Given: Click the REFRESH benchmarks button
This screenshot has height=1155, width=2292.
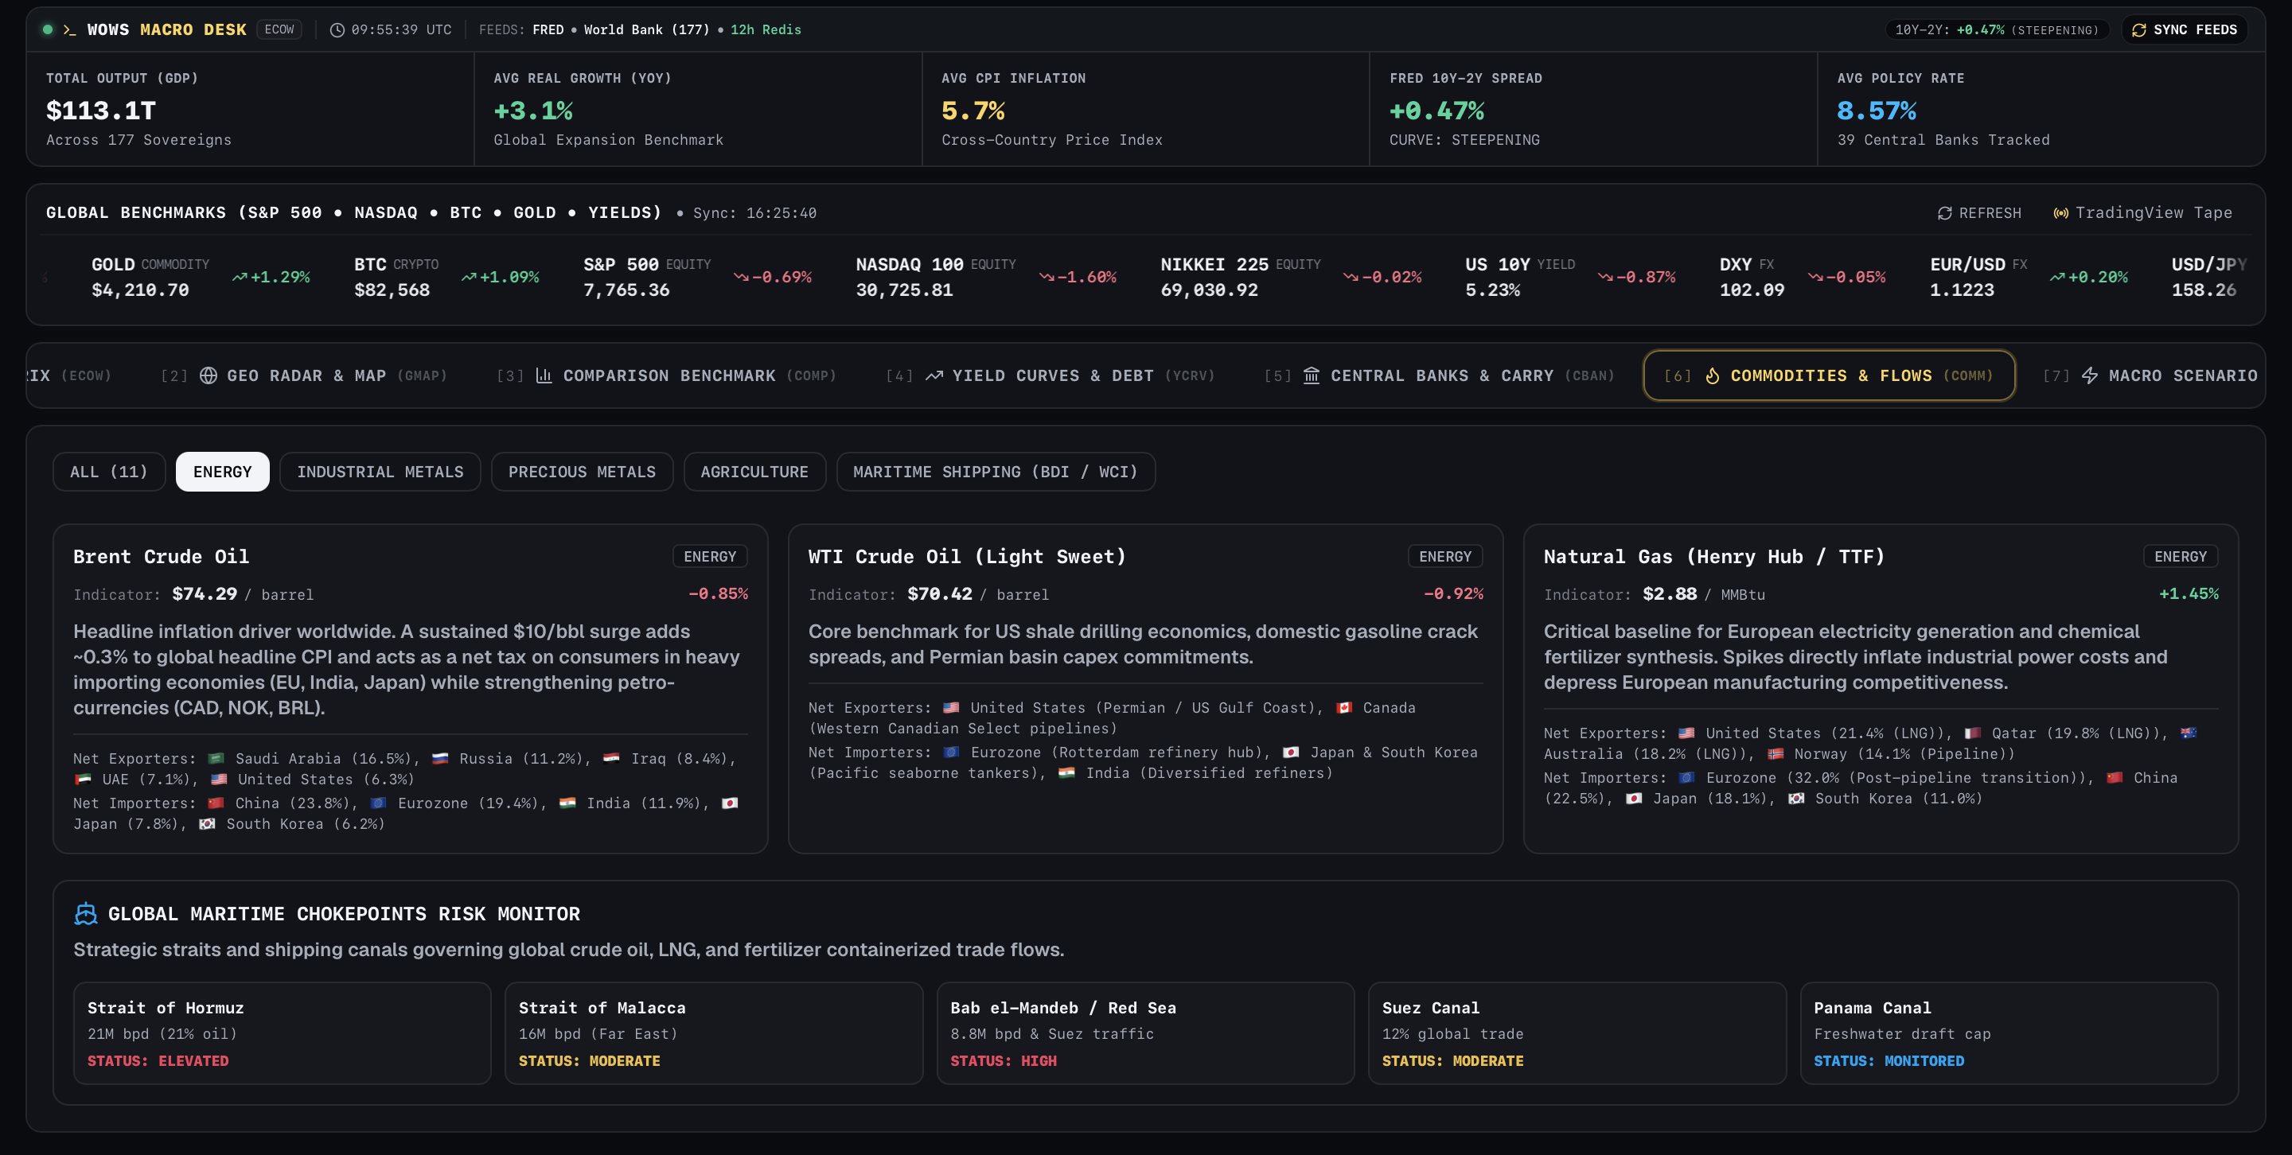Looking at the screenshot, I should pyautogui.click(x=1980, y=213).
